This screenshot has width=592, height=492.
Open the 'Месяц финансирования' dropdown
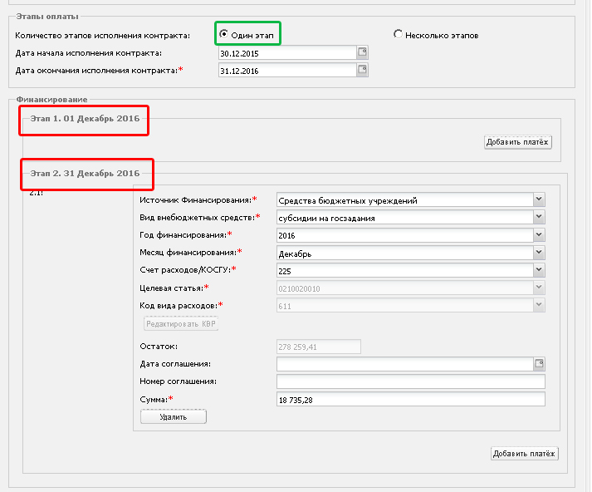(x=538, y=253)
